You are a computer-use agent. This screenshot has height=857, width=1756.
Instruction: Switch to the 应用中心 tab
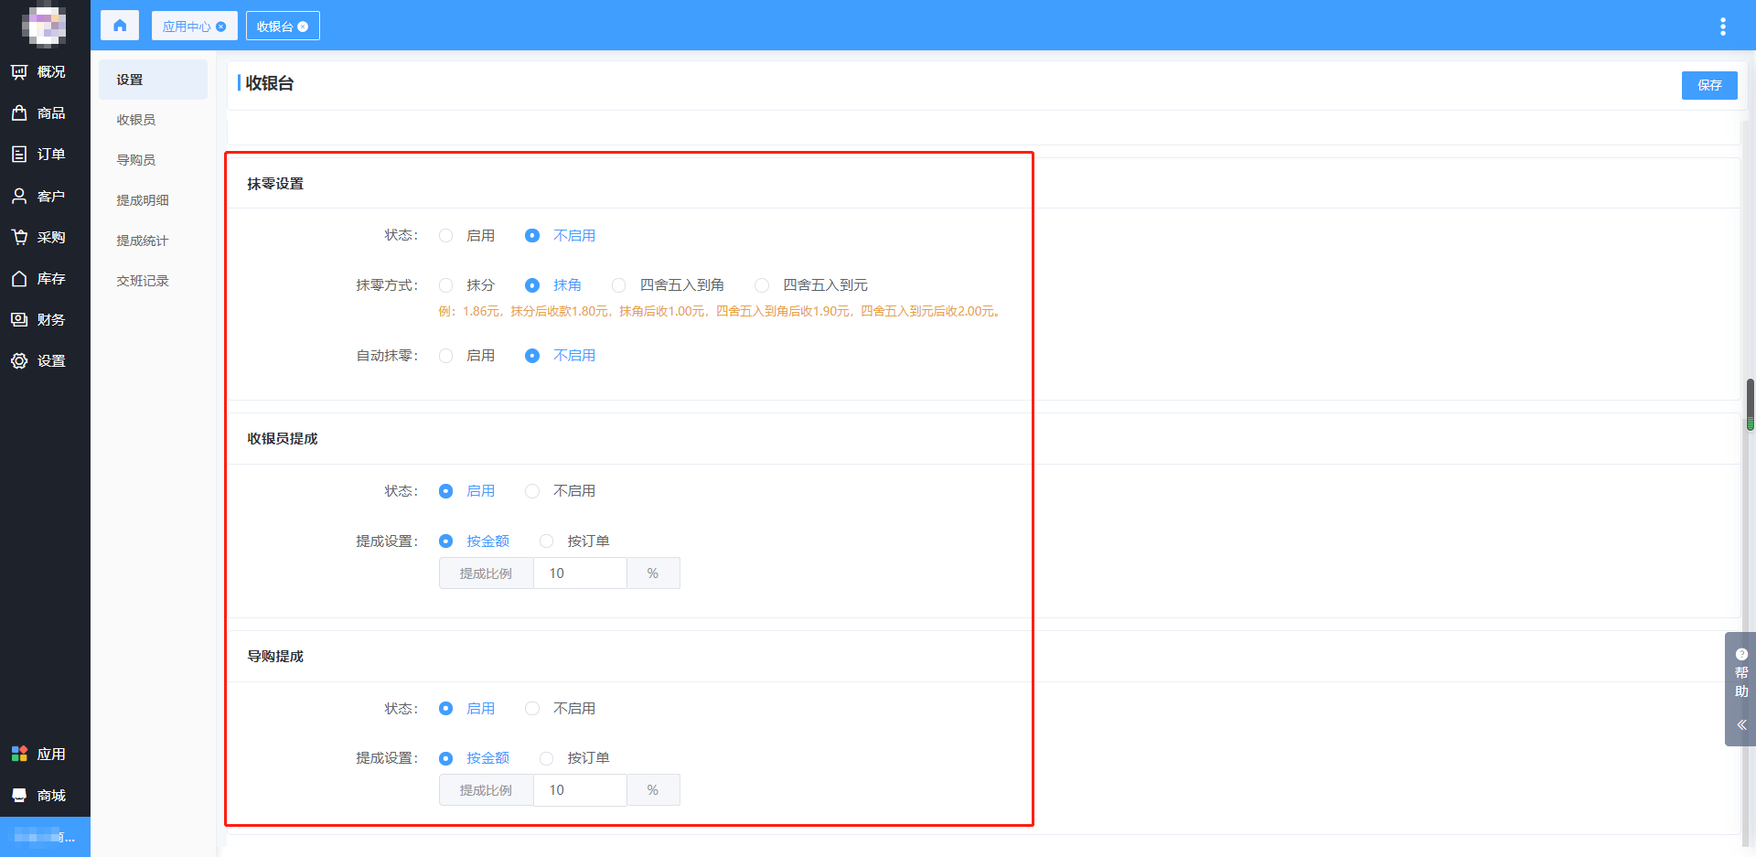tap(187, 27)
